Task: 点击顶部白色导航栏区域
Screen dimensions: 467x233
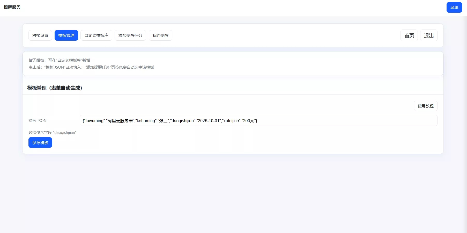Action: (233, 8)
